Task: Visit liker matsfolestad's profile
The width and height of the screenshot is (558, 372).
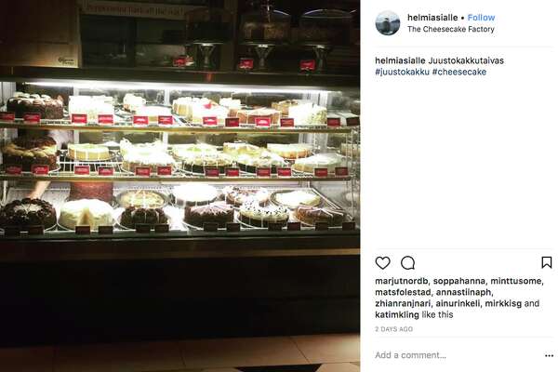Action: [x=402, y=293]
